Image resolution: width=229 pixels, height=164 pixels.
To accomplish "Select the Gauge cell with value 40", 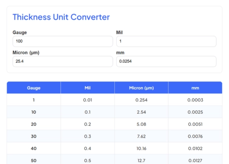I will coord(34,148).
